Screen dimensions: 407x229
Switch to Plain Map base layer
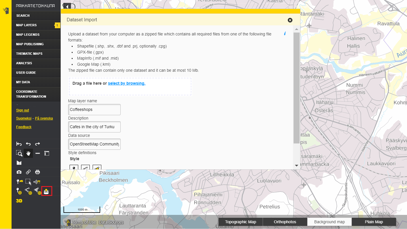(374, 222)
